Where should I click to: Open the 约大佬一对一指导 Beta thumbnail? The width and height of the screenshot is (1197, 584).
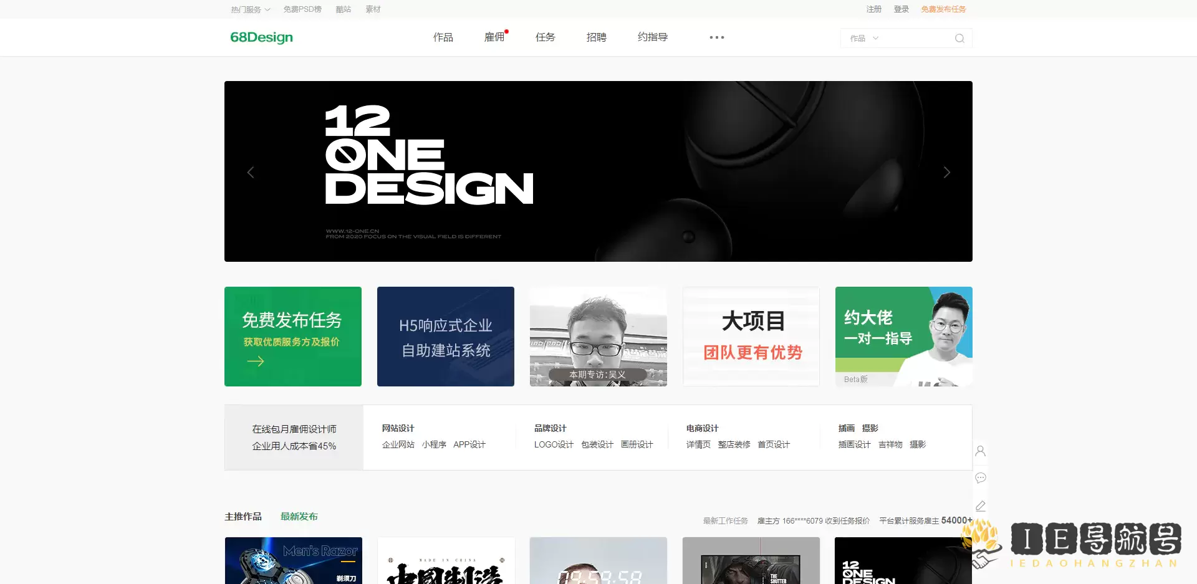pyautogui.click(x=903, y=337)
